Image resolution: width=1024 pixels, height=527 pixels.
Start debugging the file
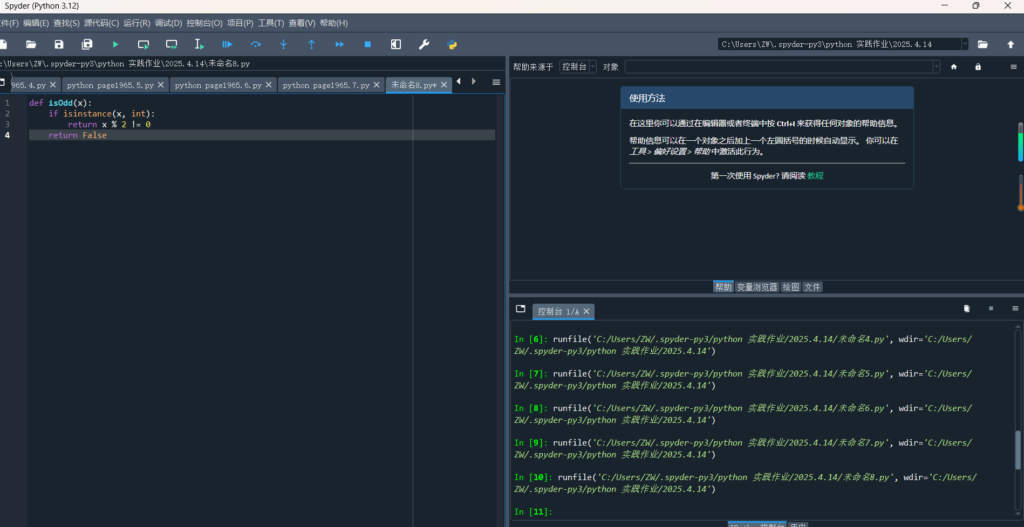[x=227, y=44]
